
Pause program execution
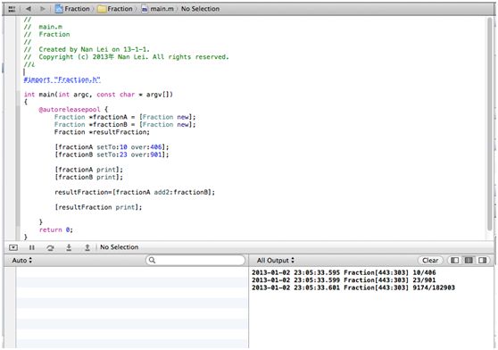32,247
